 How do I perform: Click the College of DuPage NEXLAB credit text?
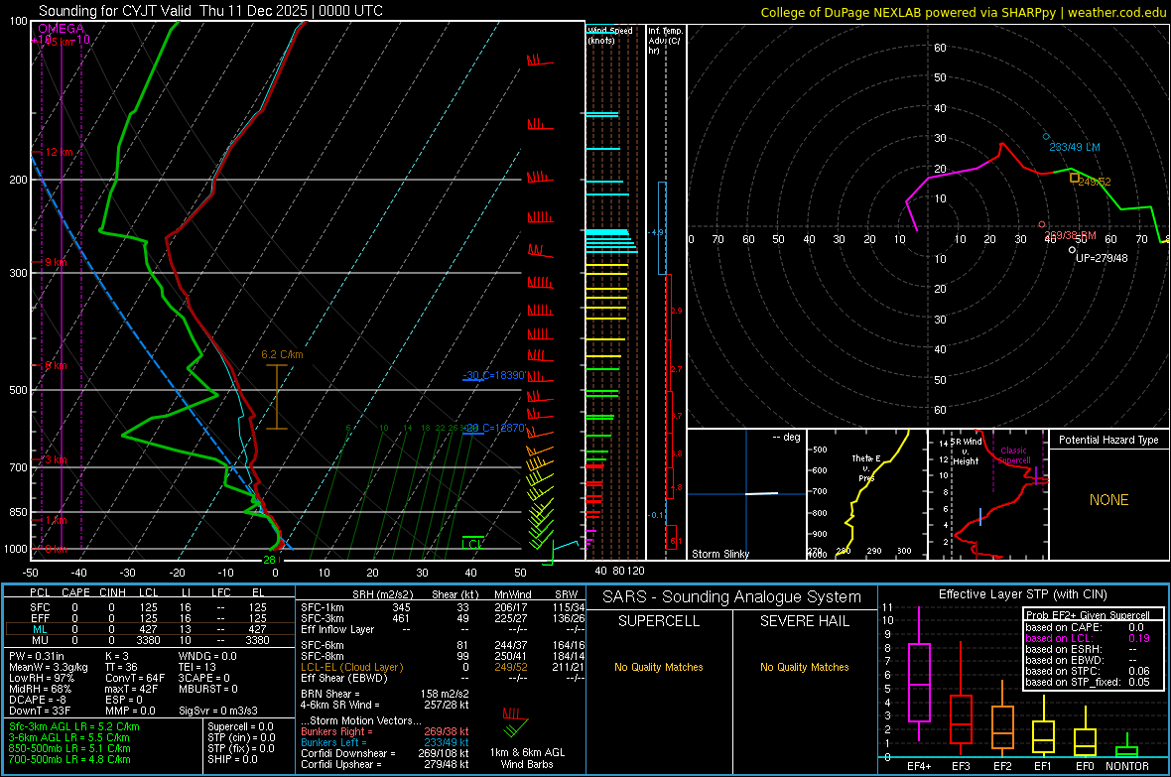963,12
